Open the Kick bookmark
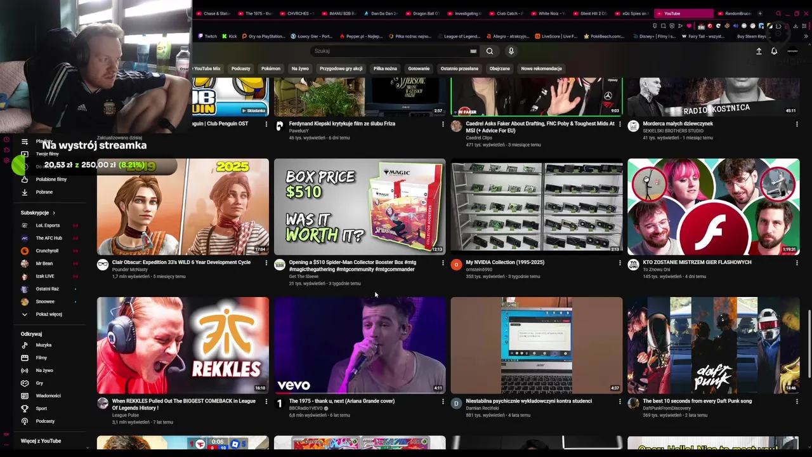 pyautogui.click(x=230, y=36)
